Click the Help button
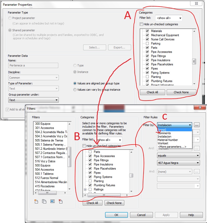The width and height of the screenshot is (207, 223). pyautogui.click(x=191, y=215)
